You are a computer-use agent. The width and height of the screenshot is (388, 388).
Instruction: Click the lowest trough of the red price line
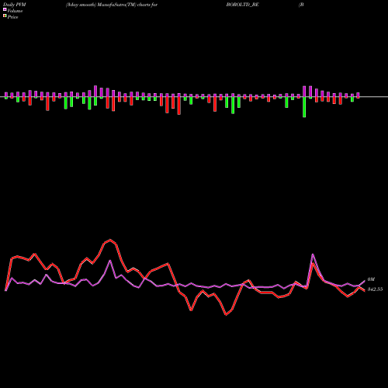click(226, 315)
